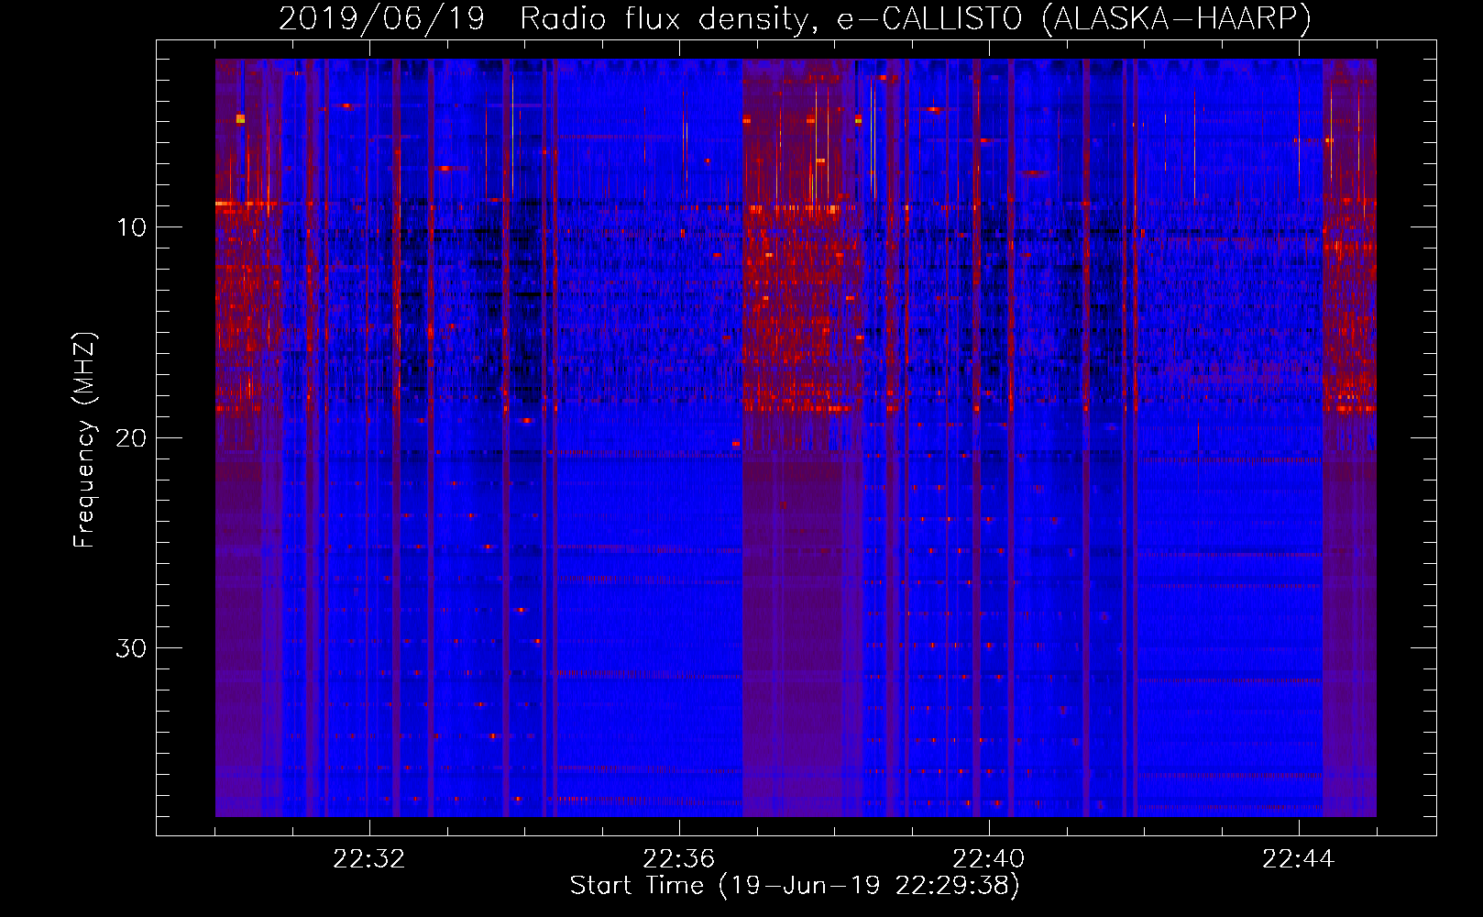The width and height of the screenshot is (1483, 917).
Task: Click the plot title showing date 2019/06/19
Action: coord(795,18)
